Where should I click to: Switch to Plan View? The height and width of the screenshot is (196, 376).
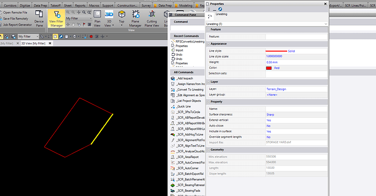point(97,19)
